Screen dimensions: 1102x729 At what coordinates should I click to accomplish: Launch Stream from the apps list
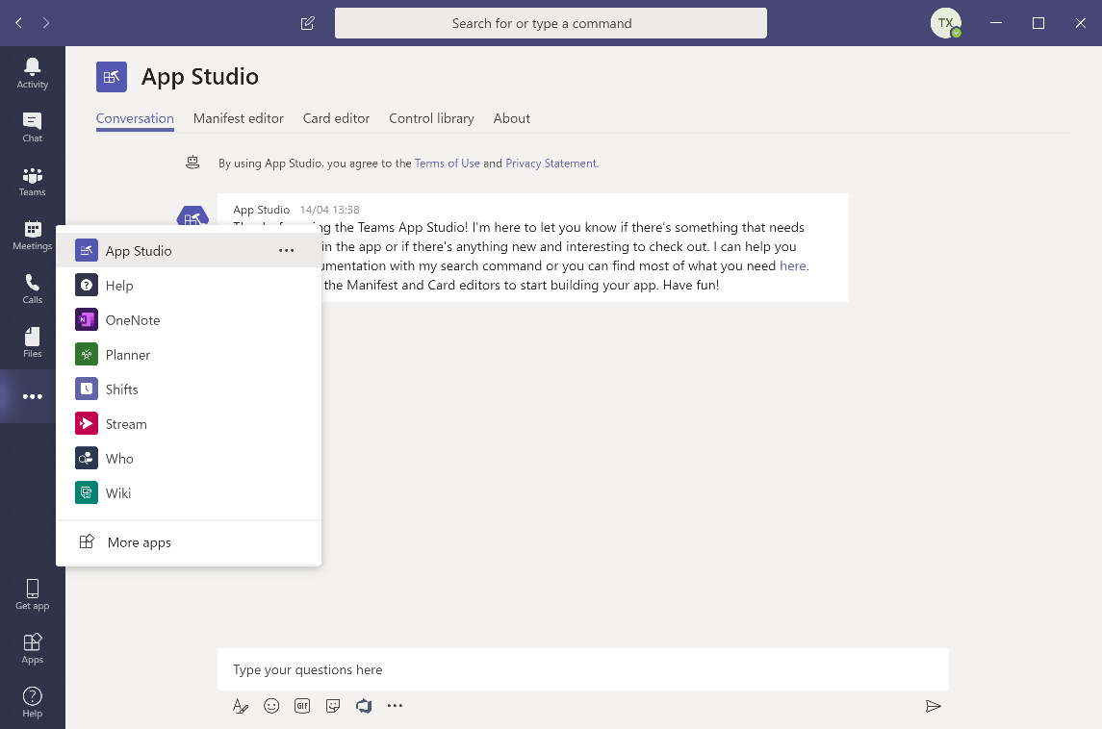pyautogui.click(x=189, y=424)
